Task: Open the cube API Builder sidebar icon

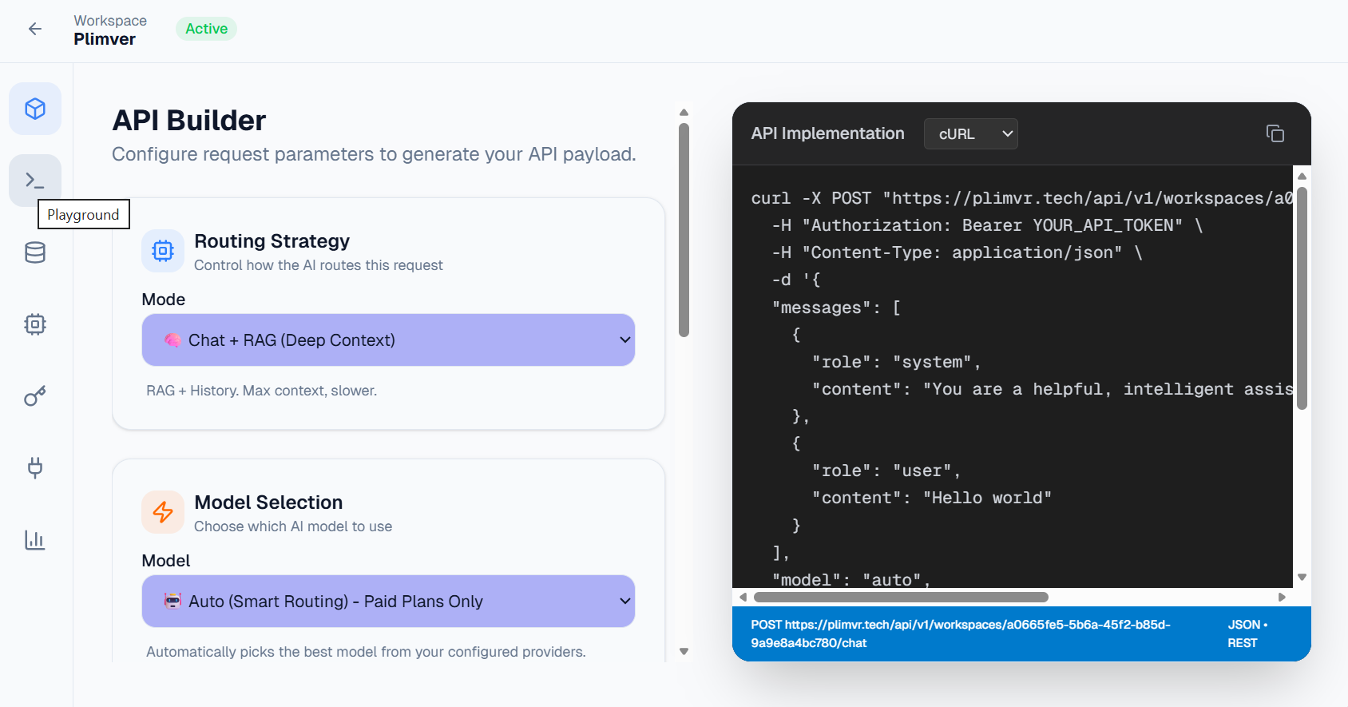Action: 35,109
